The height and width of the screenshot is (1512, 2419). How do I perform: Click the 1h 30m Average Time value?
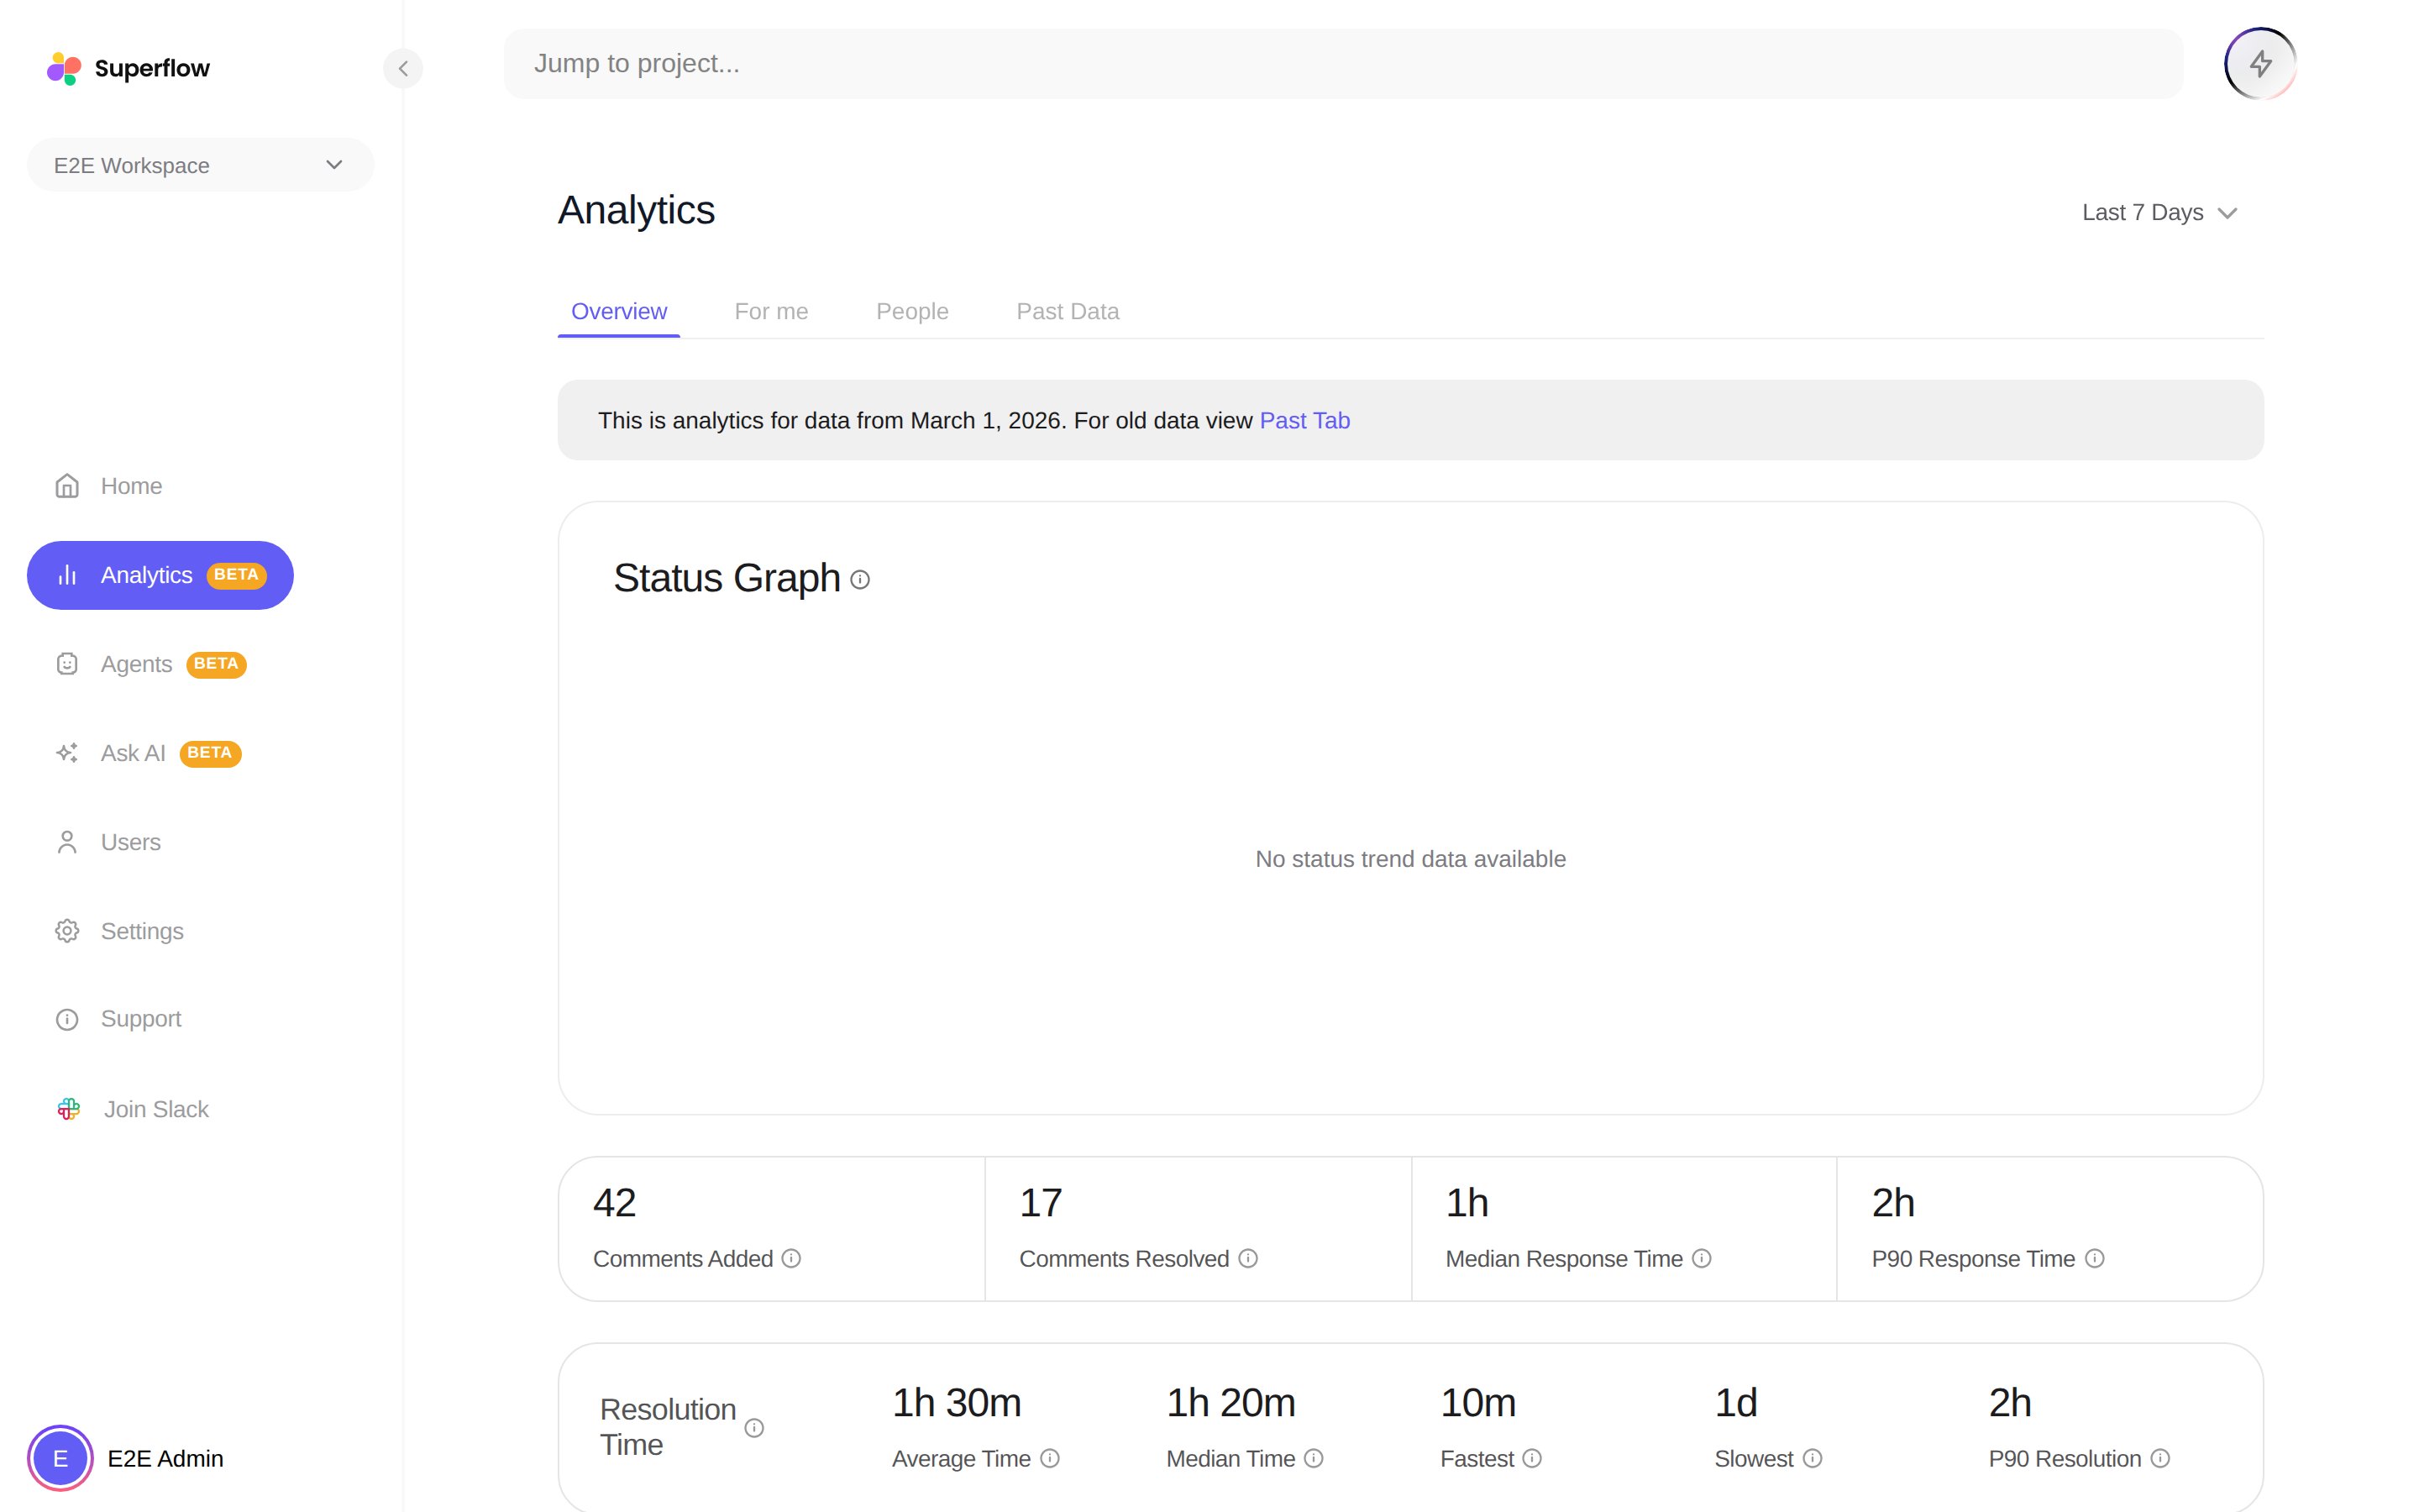(x=957, y=1403)
